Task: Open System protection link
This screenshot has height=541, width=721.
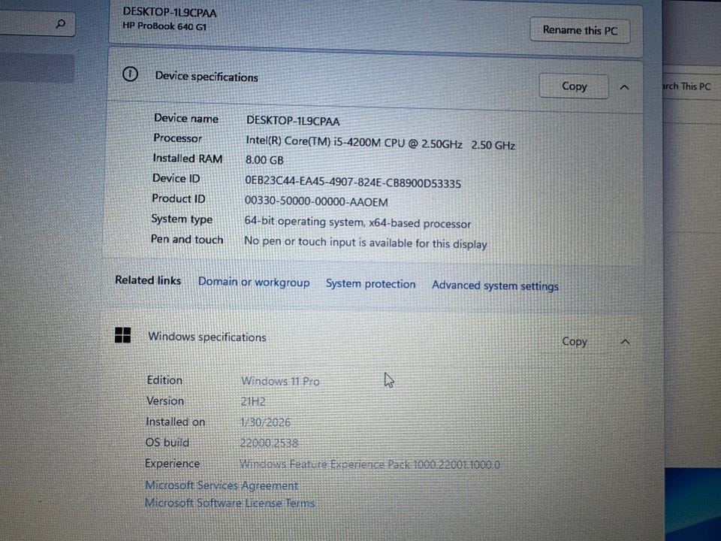Action: [x=370, y=284]
